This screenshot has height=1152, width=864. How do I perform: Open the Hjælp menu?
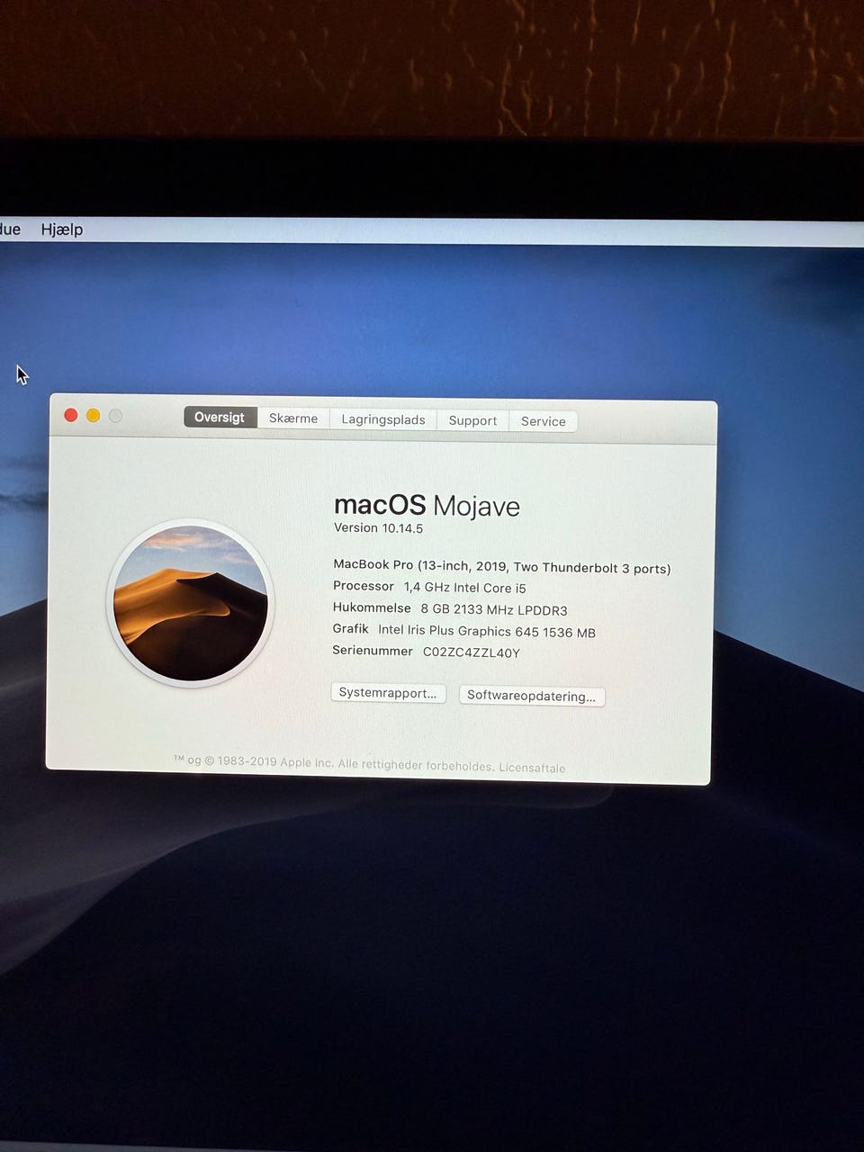point(62,229)
